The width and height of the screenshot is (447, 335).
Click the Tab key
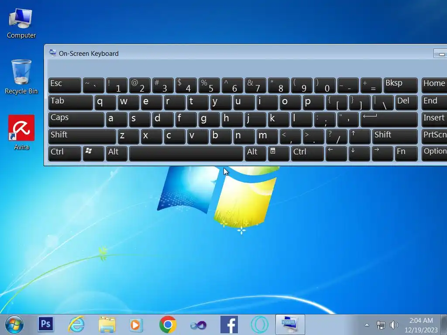pyautogui.click(x=70, y=103)
